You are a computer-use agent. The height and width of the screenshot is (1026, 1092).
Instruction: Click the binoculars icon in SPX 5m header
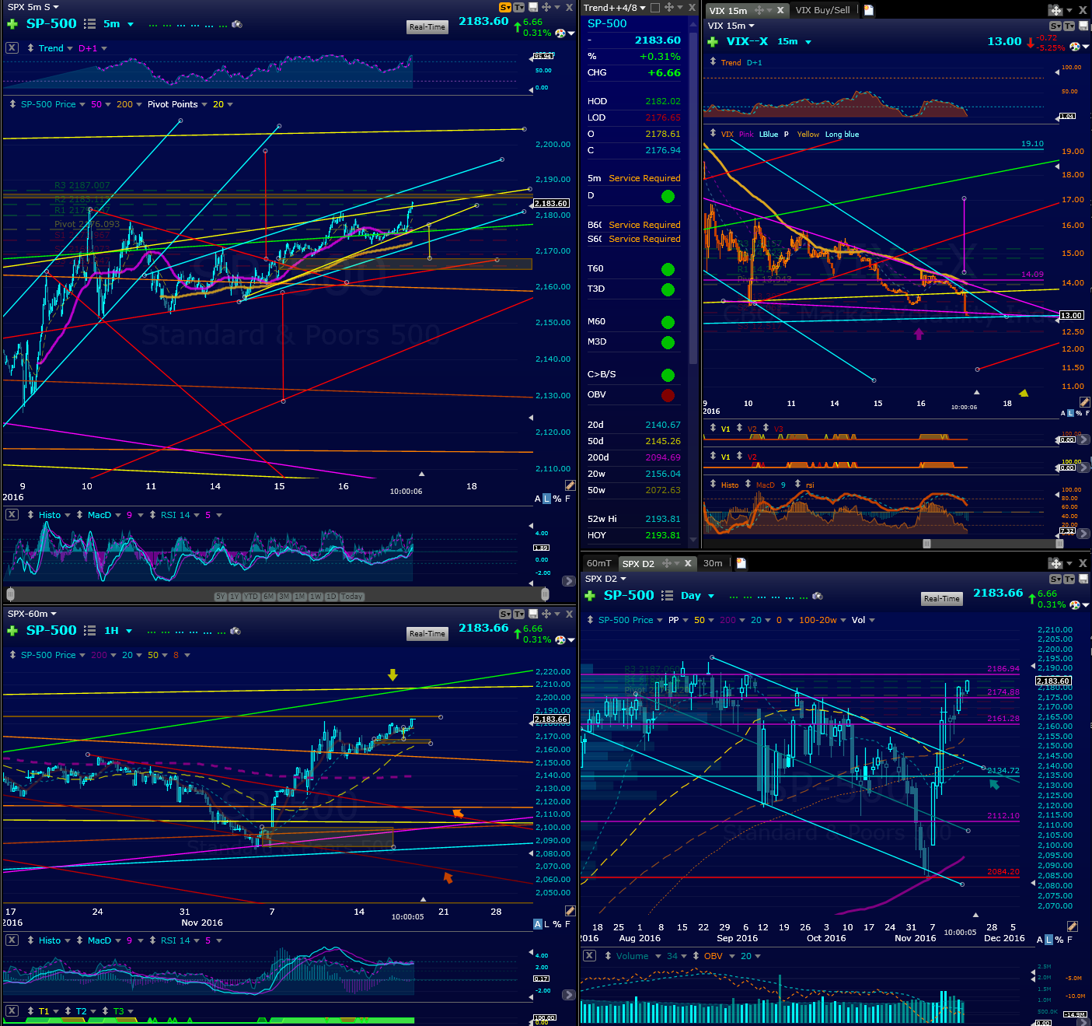[x=237, y=24]
